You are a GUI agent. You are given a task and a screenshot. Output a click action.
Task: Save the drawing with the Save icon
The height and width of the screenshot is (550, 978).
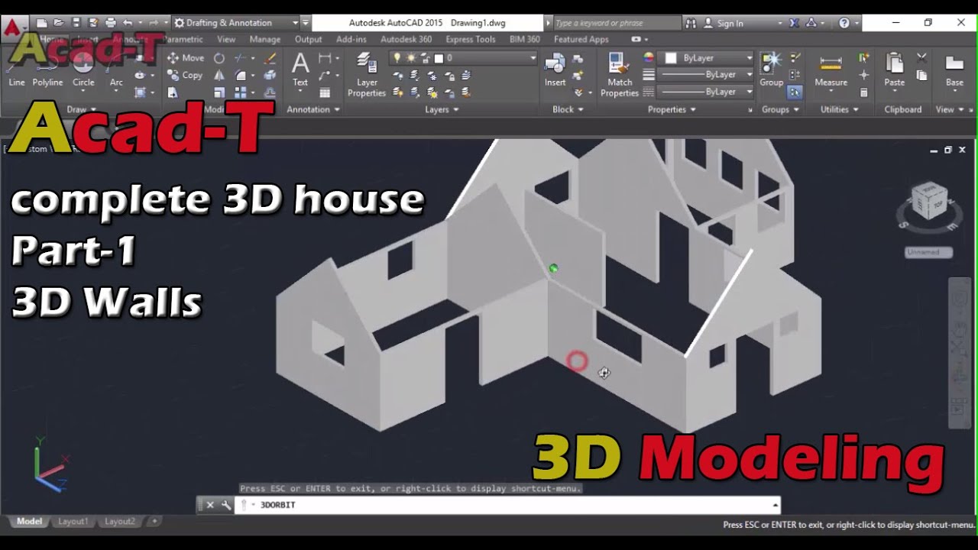(76, 23)
